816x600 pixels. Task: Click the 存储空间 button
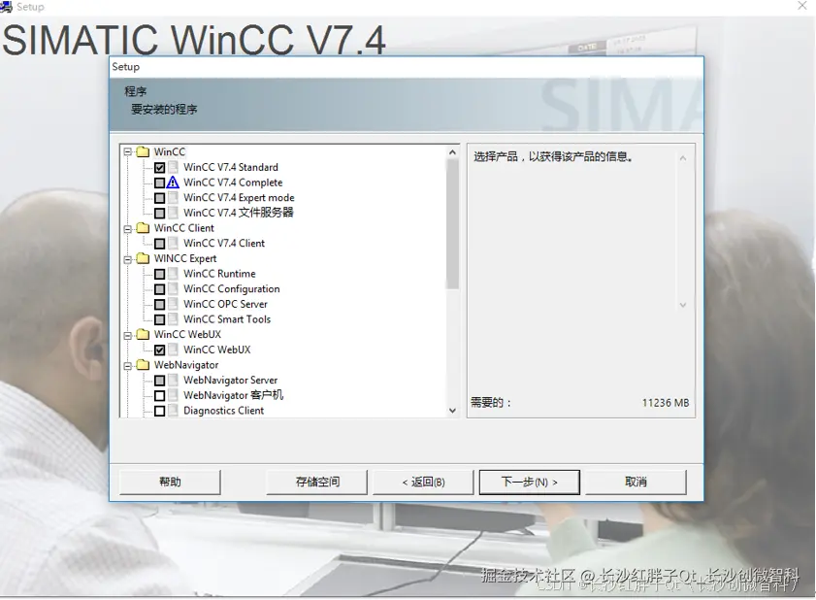pyautogui.click(x=317, y=482)
